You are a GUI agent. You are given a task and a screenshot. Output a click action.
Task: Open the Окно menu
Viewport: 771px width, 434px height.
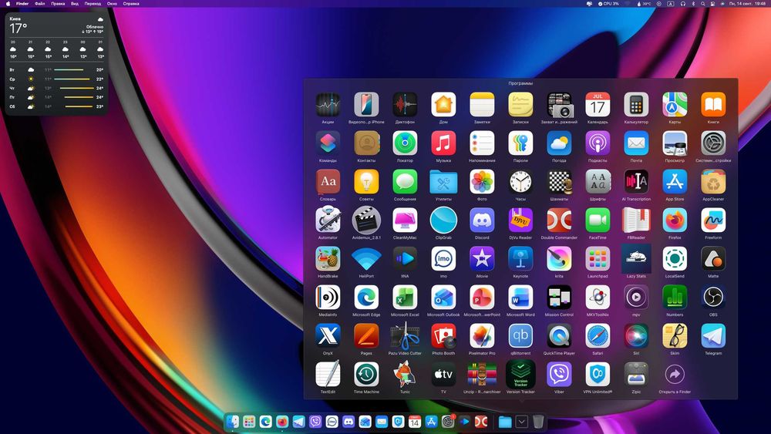point(112,3)
